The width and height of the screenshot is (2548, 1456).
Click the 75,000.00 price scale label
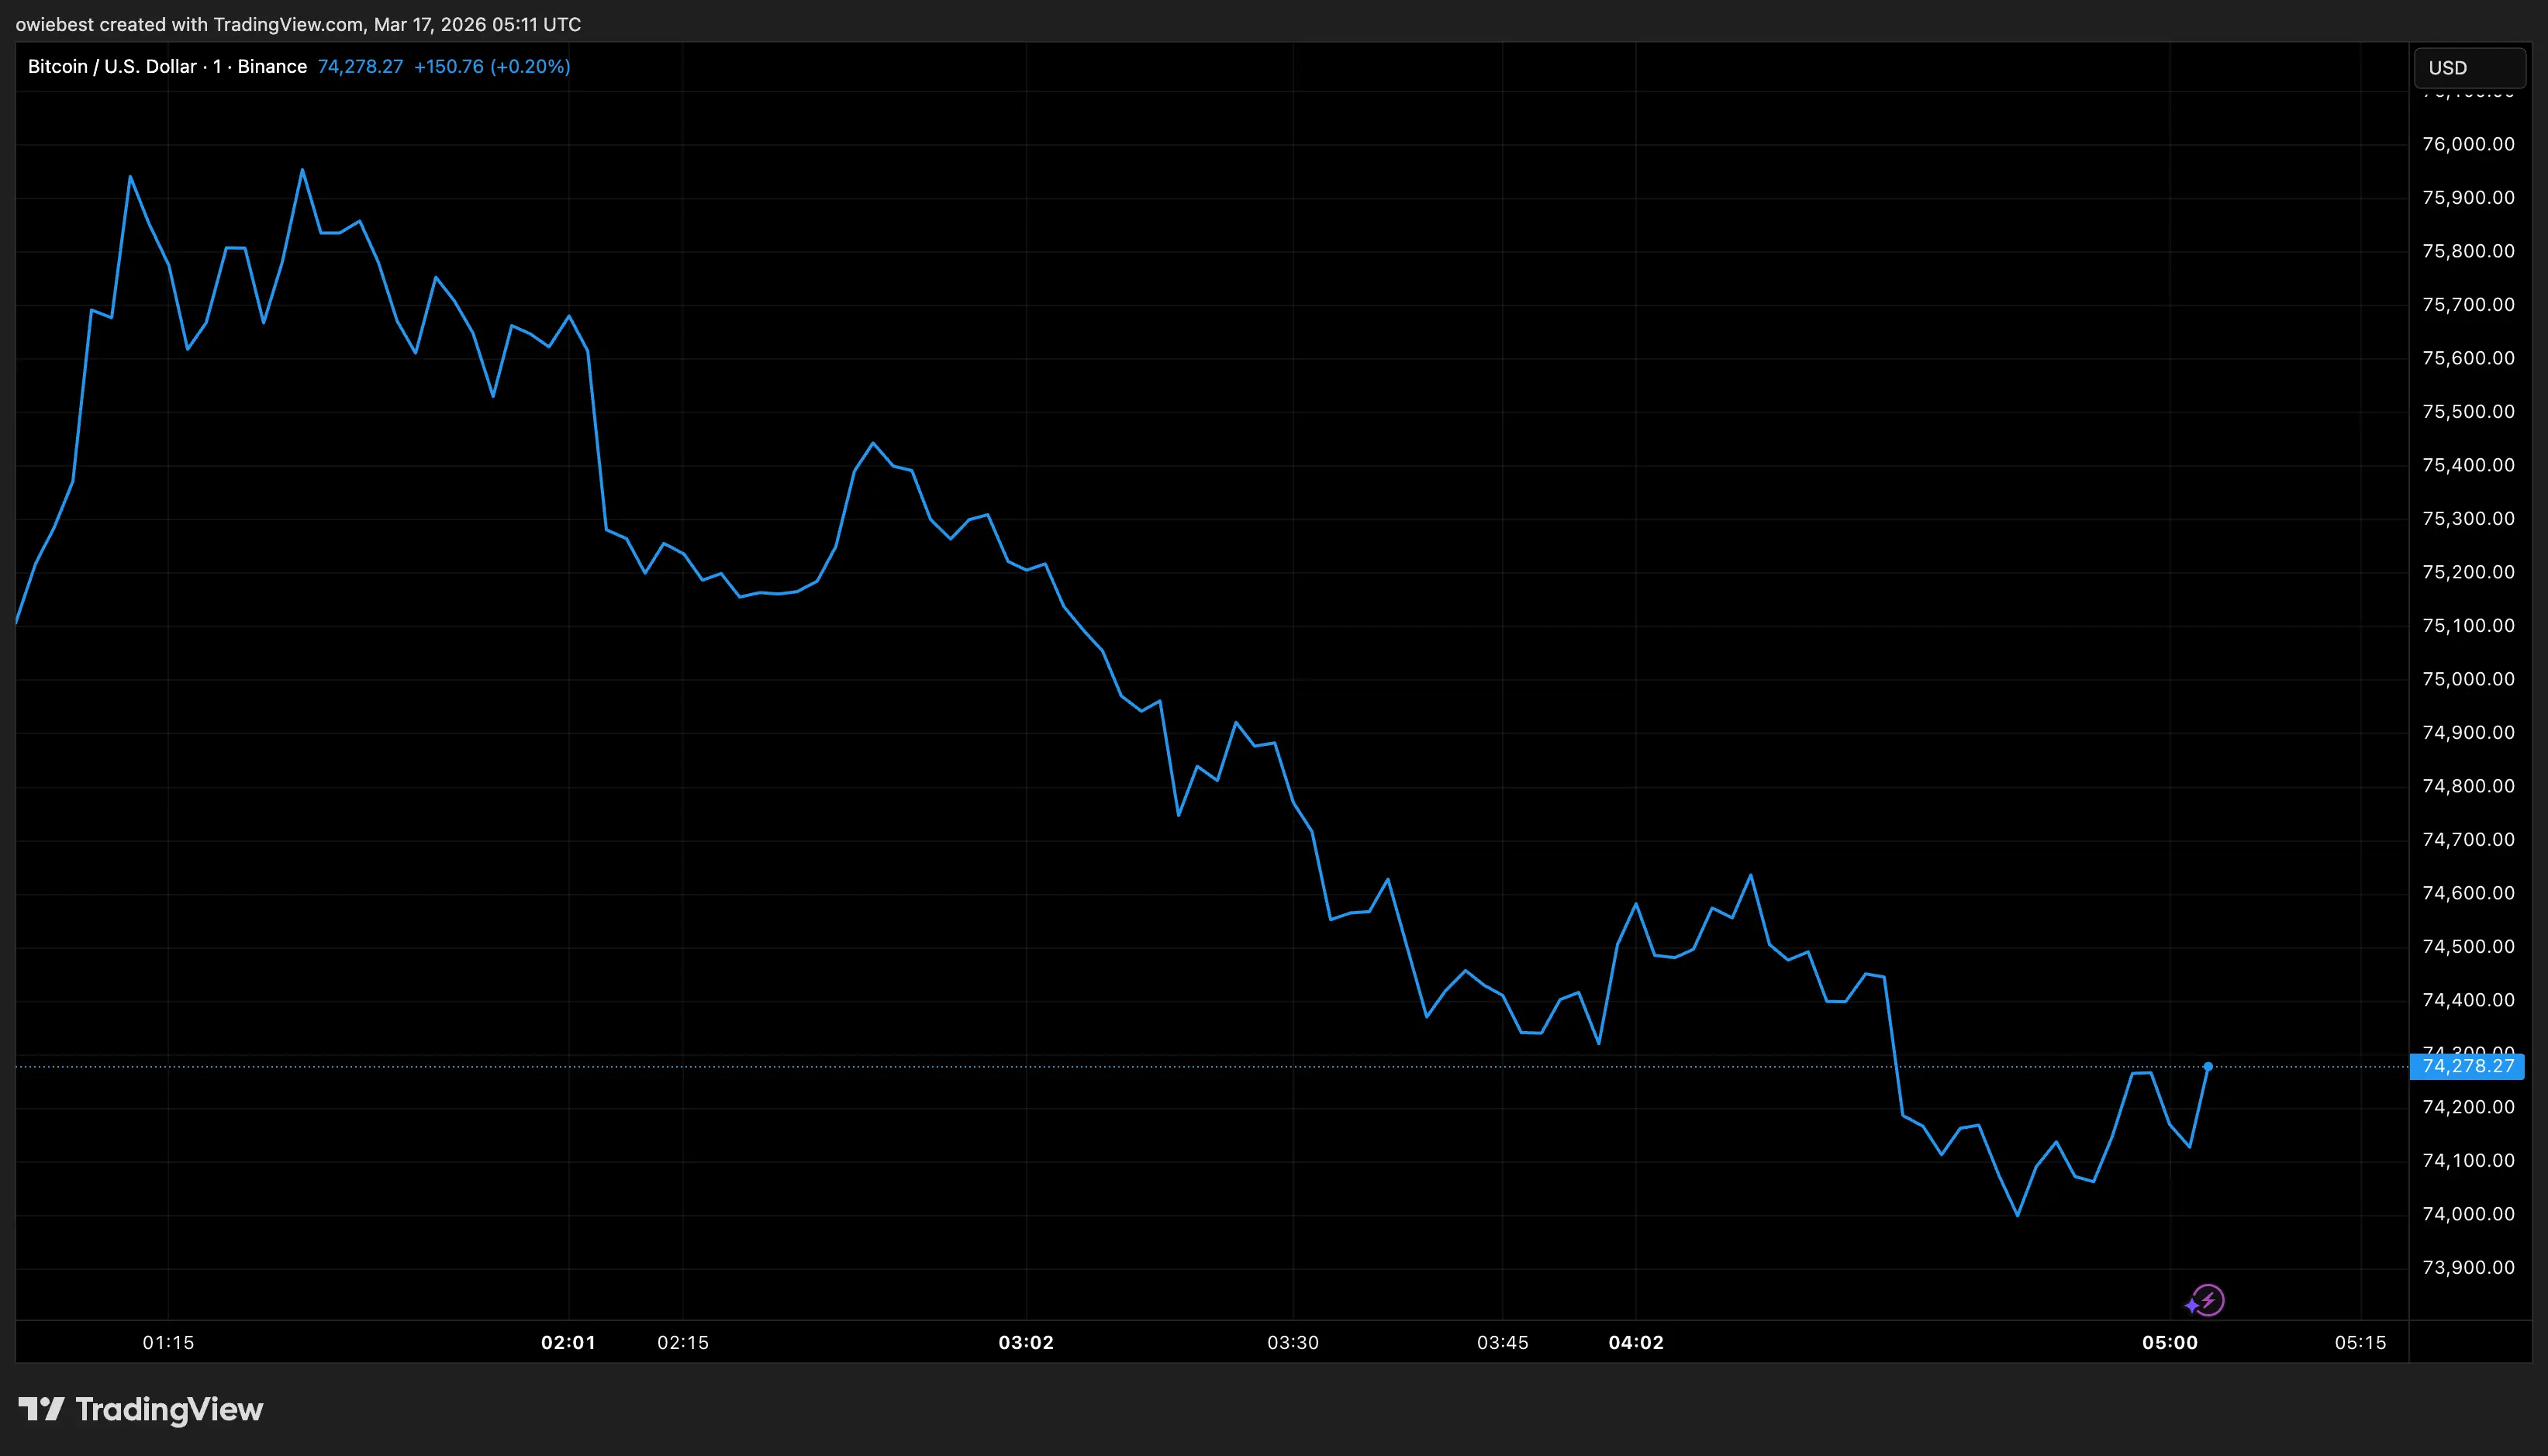[2469, 678]
